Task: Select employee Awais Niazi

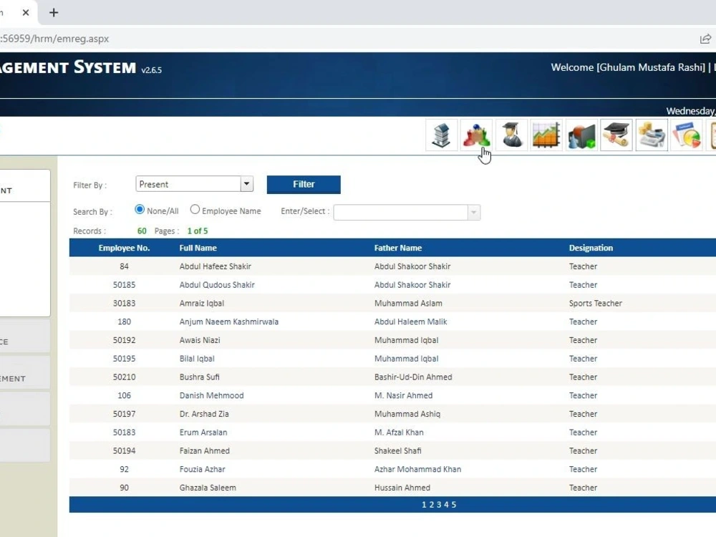Action: pyautogui.click(x=200, y=340)
